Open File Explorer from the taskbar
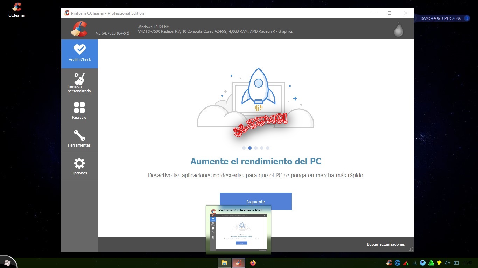Screen dimensions: 478x268 click(224, 263)
